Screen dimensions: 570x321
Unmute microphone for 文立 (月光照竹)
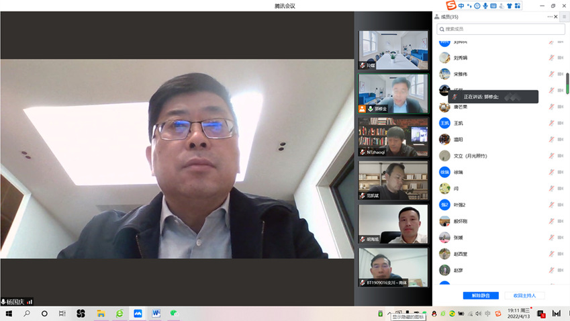[551, 156]
